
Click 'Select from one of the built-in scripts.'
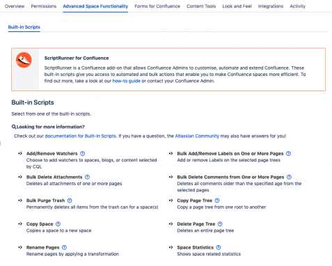tap(52, 114)
